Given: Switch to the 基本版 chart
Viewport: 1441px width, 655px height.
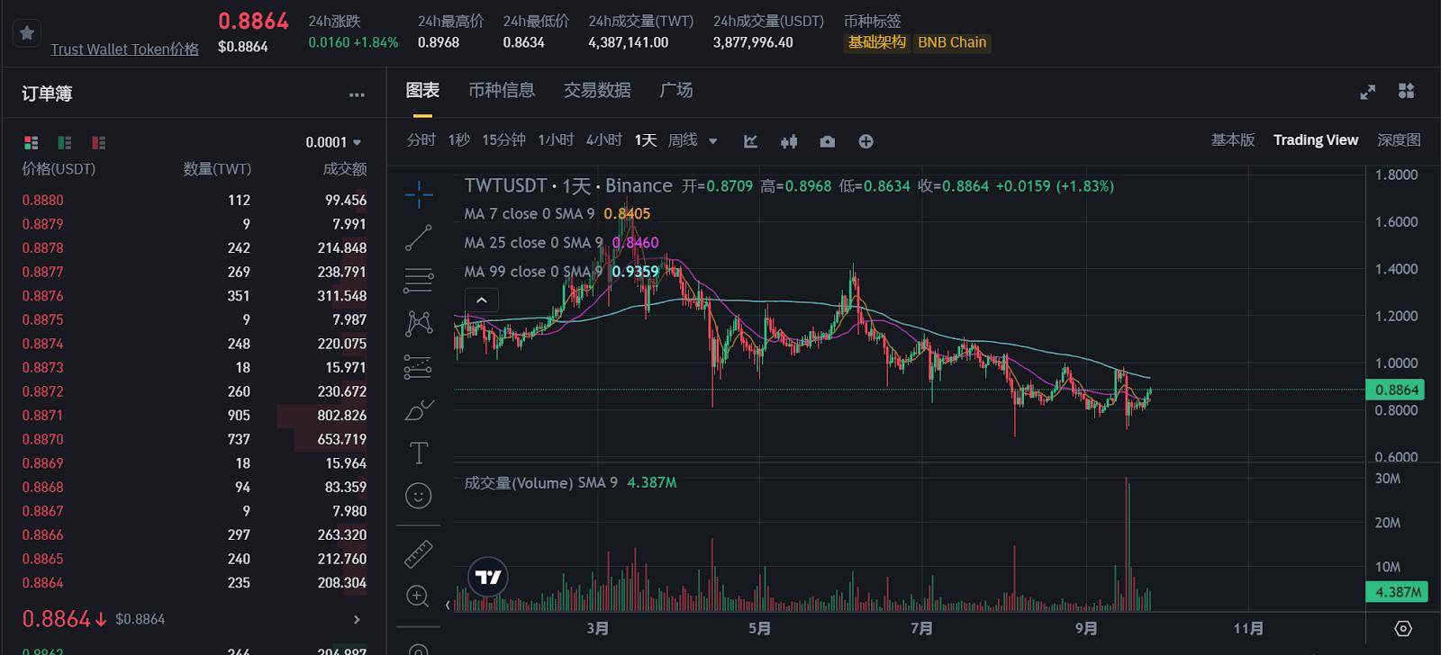Looking at the screenshot, I should pos(1233,140).
